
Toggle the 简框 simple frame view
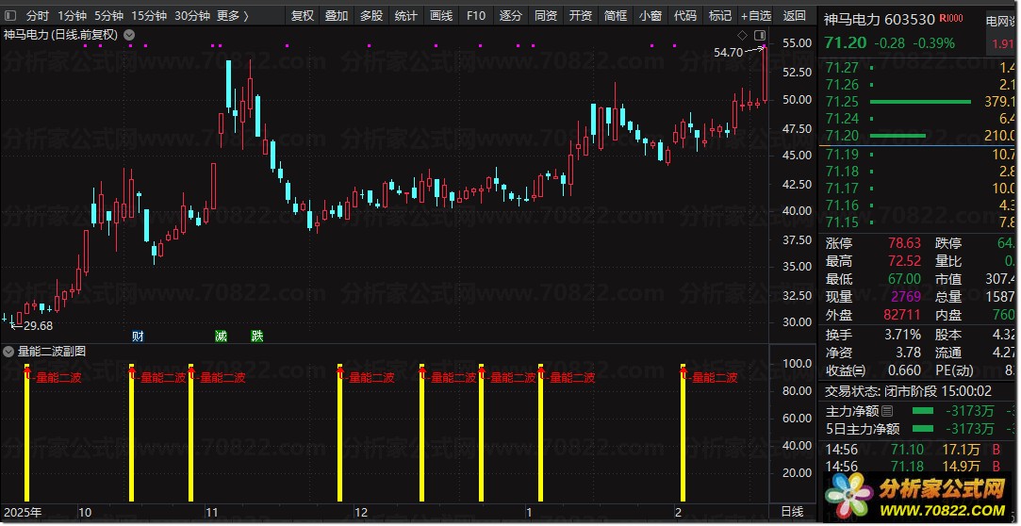[616, 16]
